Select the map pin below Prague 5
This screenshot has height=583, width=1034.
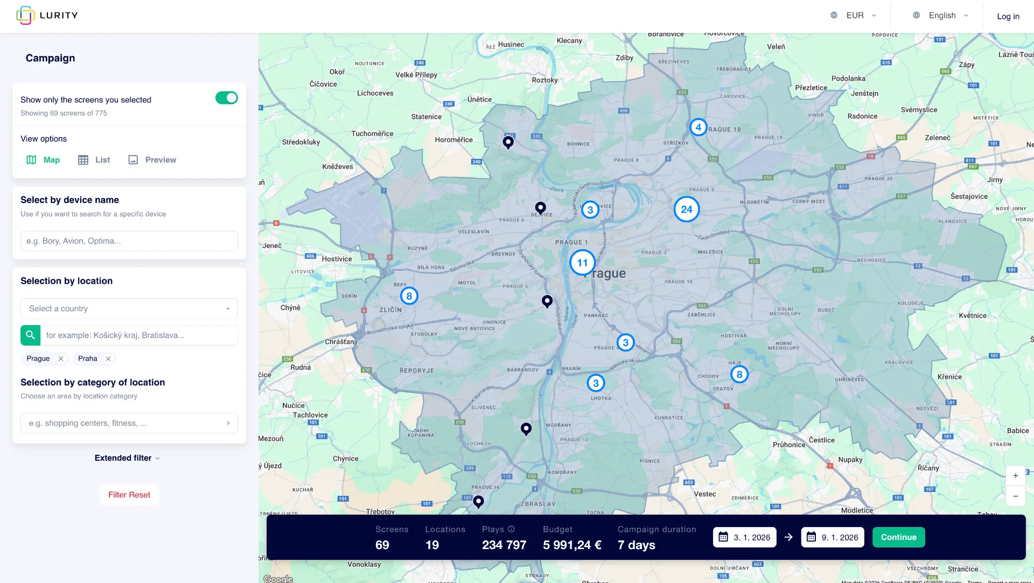click(547, 301)
